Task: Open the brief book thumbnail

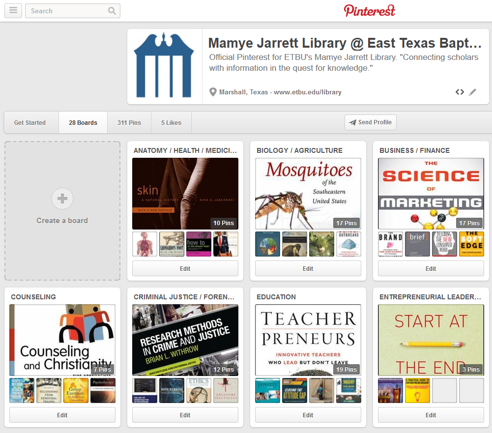Action: point(417,244)
